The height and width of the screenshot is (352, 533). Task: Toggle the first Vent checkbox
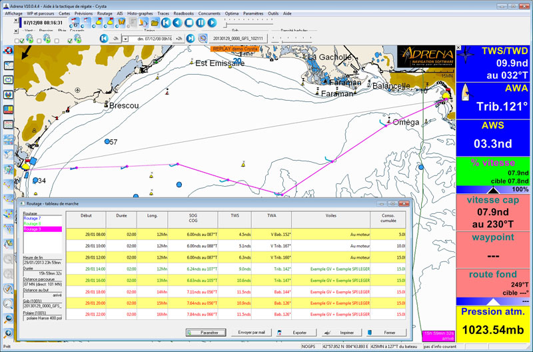[17, 41]
